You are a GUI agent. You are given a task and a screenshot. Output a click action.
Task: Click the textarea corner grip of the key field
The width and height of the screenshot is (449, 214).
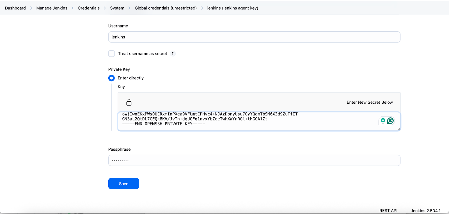tap(399, 129)
